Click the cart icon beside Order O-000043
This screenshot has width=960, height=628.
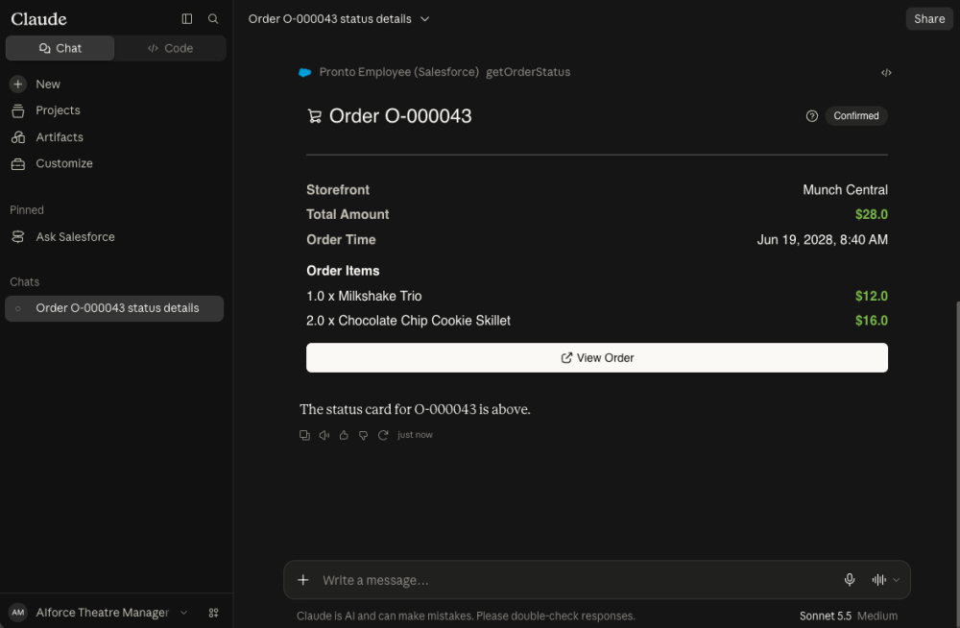pyautogui.click(x=315, y=116)
